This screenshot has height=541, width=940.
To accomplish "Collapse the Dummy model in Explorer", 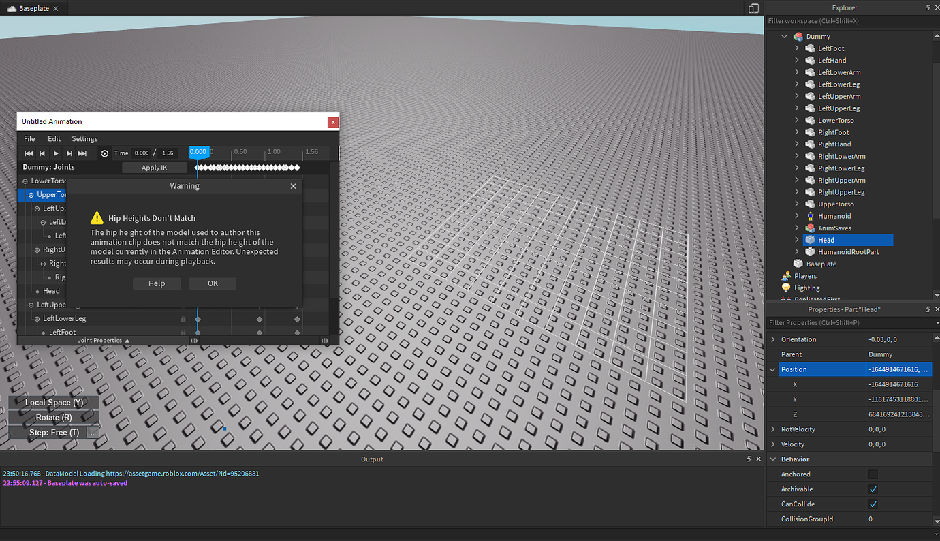I will 784,37.
